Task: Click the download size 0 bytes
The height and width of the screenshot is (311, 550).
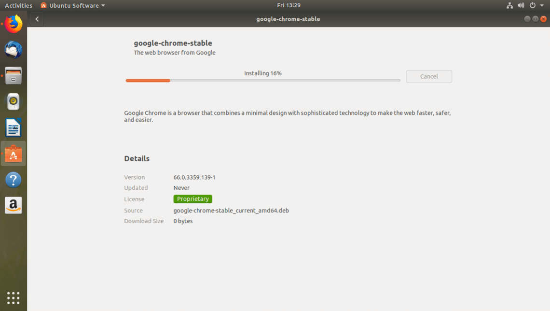Action: click(x=183, y=221)
